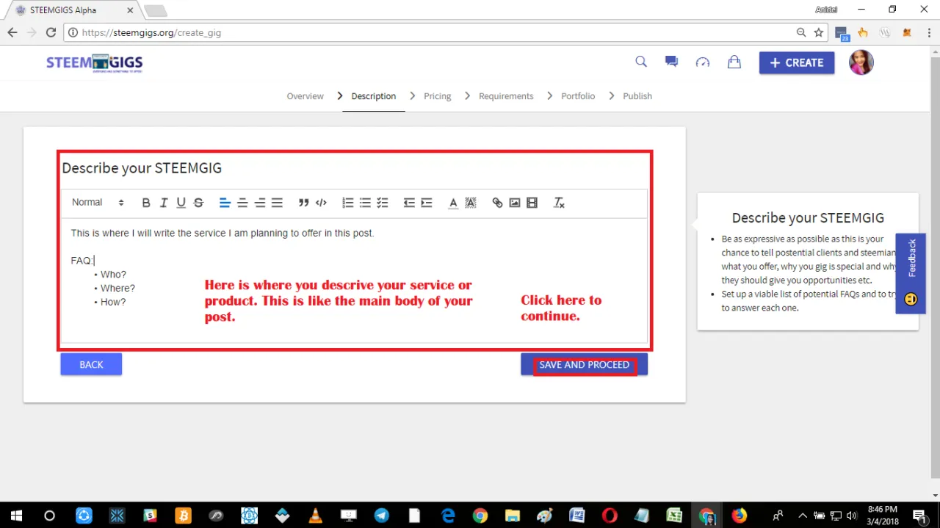Decrease indent of text
The height and width of the screenshot is (528, 940).
(409, 203)
